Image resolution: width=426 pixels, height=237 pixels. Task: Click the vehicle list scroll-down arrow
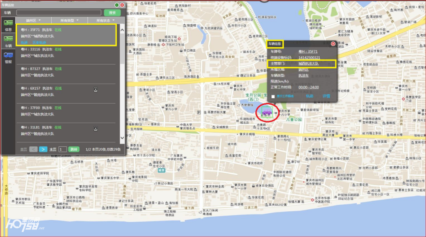pos(122,138)
